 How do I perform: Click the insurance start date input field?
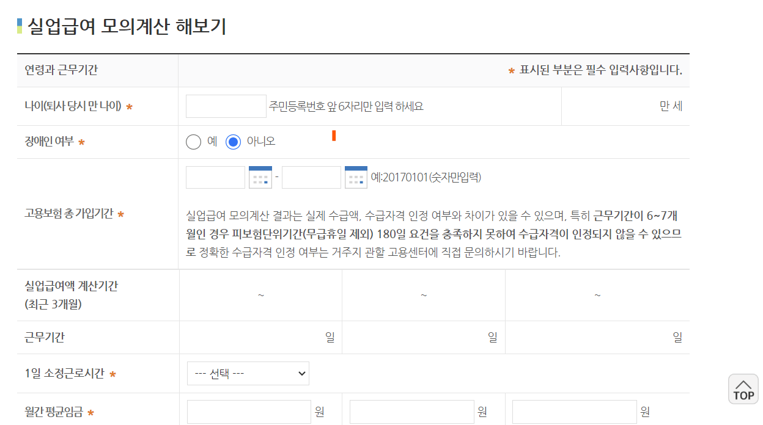(215, 177)
